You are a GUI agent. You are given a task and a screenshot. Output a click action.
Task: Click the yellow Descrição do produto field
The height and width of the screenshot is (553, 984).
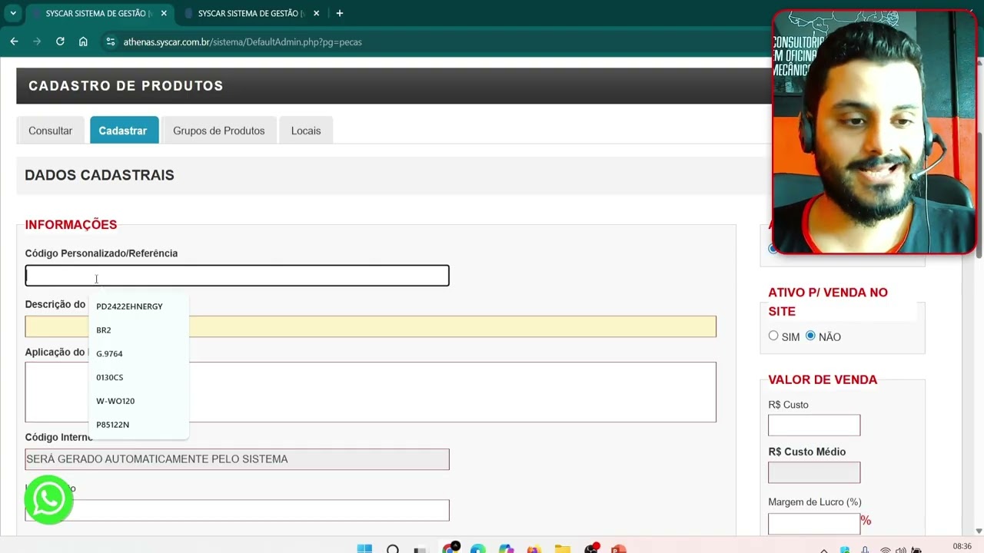(x=371, y=326)
